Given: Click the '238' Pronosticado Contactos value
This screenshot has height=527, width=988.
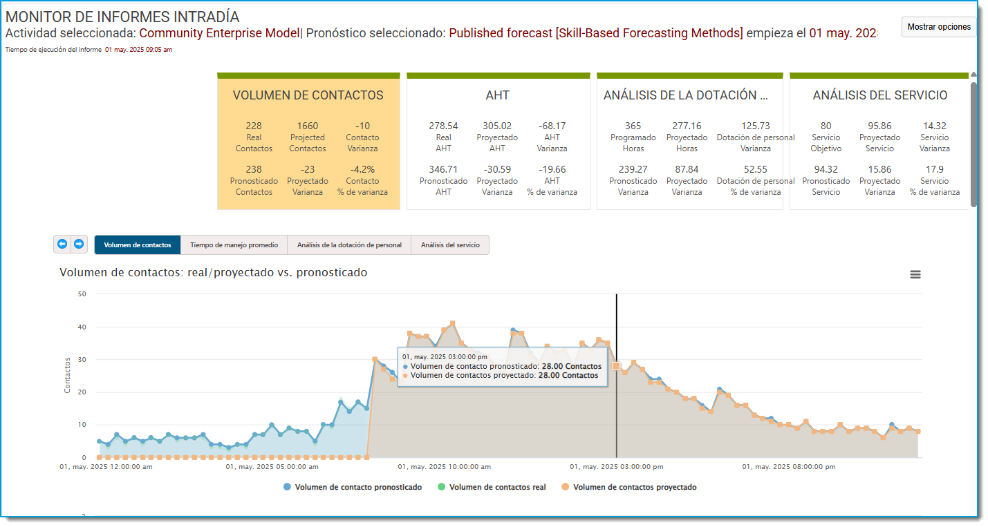Looking at the screenshot, I should (x=254, y=169).
